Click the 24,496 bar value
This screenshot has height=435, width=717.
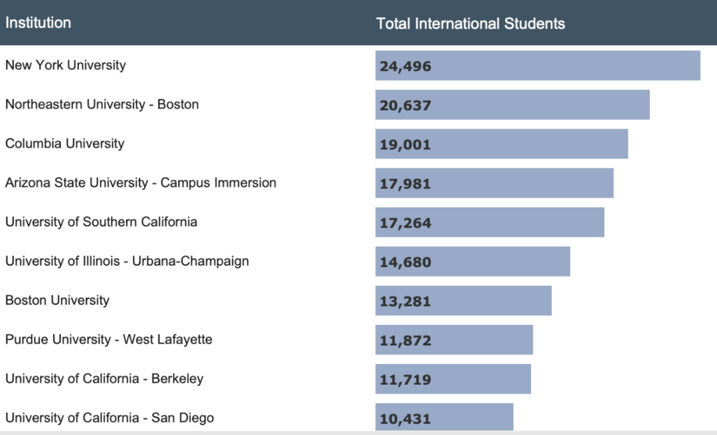coord(405,66)
